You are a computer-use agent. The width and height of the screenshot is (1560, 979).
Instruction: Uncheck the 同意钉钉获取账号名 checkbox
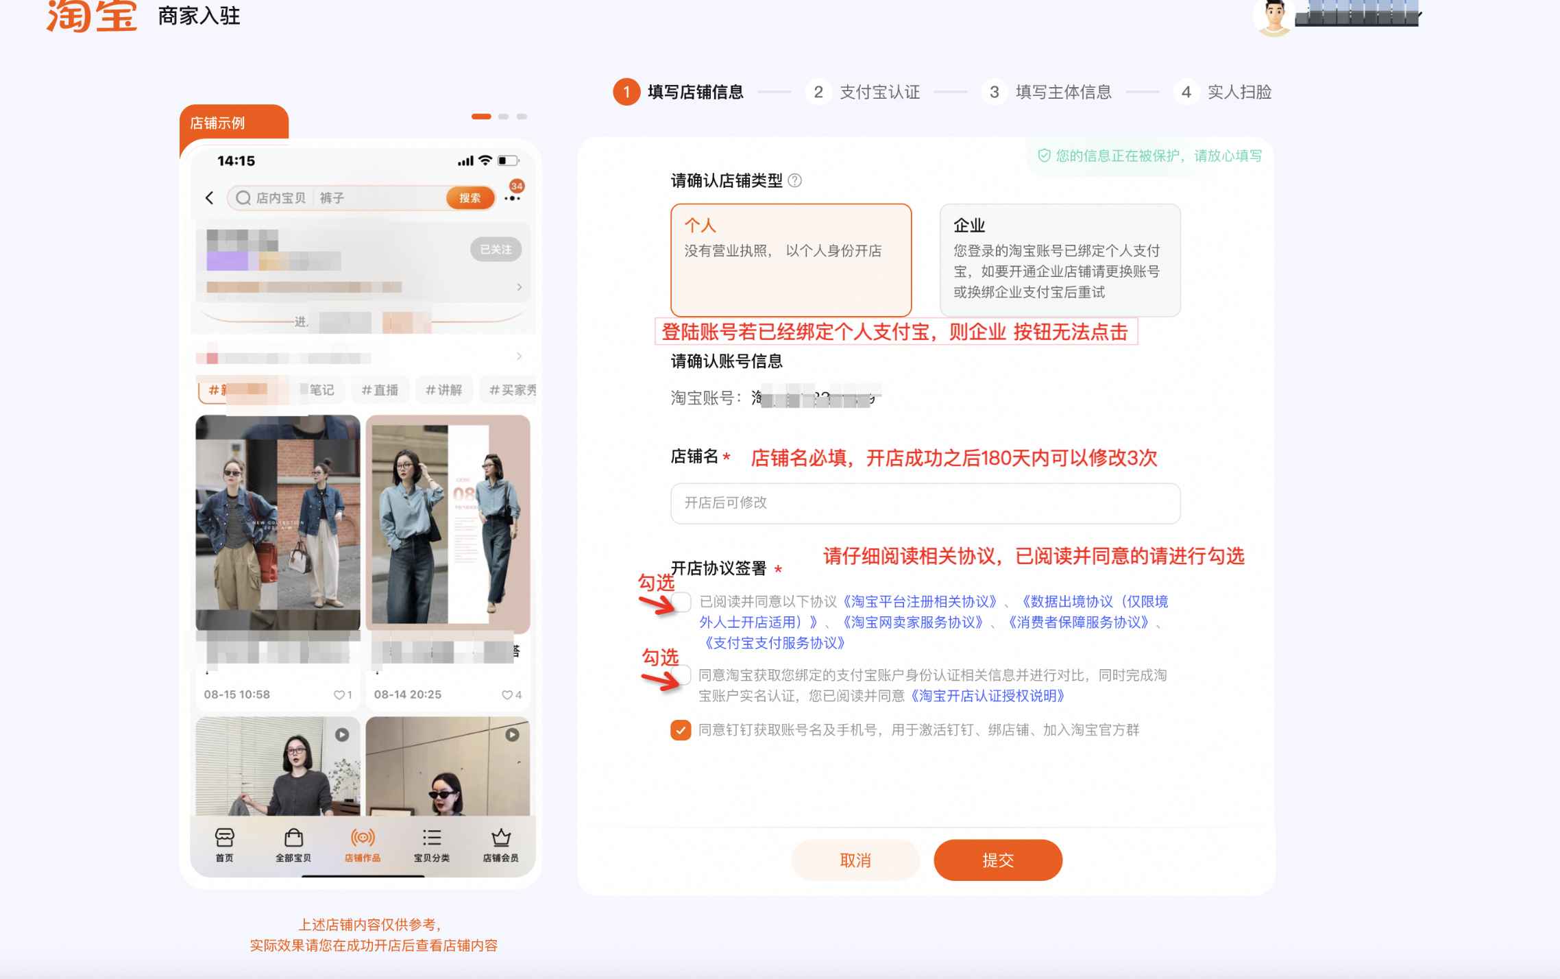coord(681,730)
